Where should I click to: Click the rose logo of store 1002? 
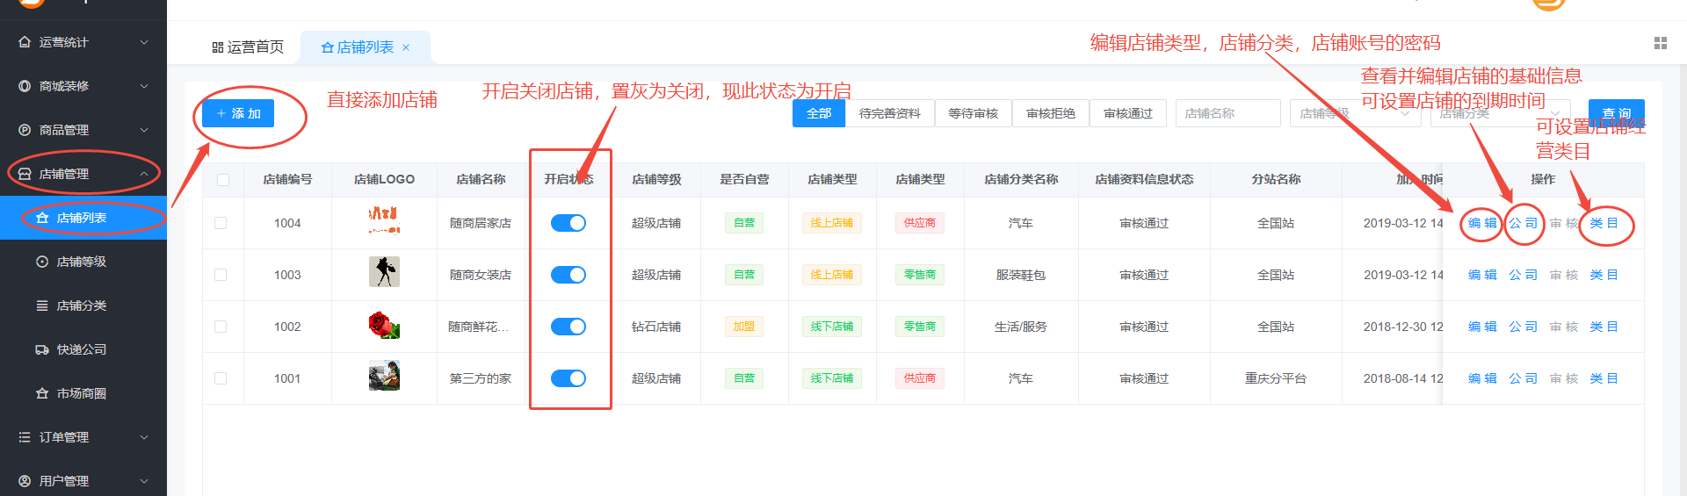(384, 327)
